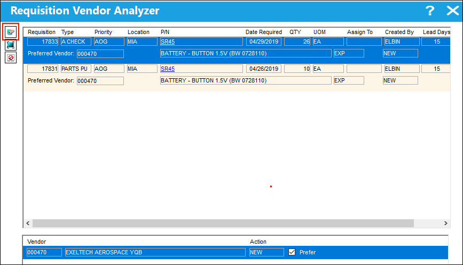The width and height of the screenshot is (463, 265).
Task: Click the PARTS PU type field
Action: click(x=76, y=69)
